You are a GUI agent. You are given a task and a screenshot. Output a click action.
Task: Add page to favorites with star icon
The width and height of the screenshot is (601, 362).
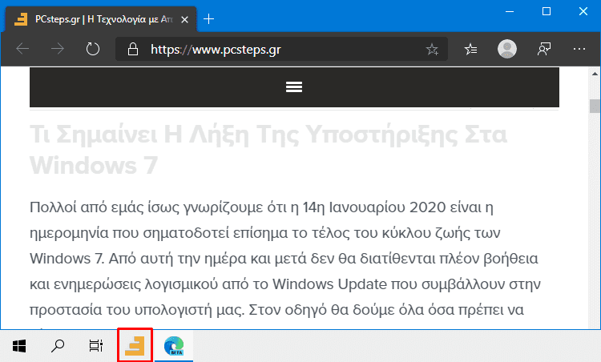432,49
